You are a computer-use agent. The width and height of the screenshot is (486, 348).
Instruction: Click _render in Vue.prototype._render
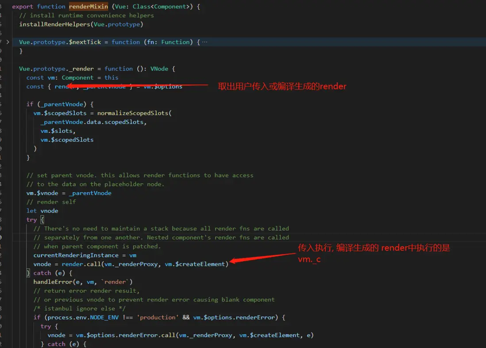tap(81, 69)
